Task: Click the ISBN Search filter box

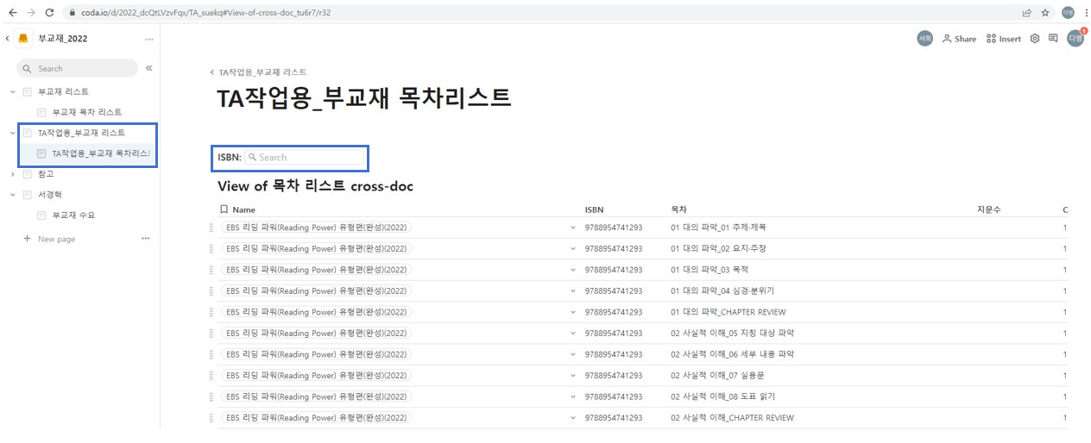Action: coord(305,157)
